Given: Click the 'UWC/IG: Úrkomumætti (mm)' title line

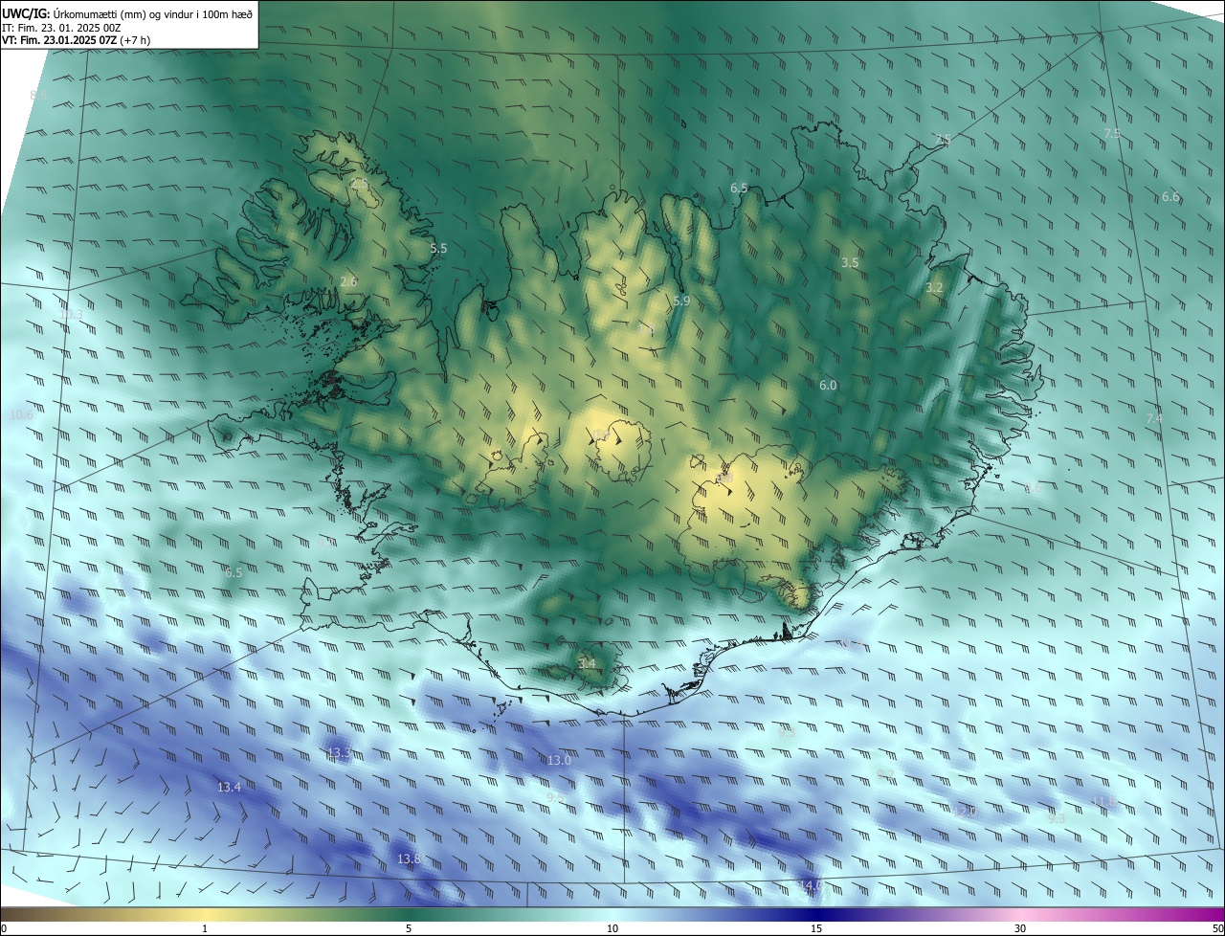Looking at the screenshot, I should click(x=127, y=12).
